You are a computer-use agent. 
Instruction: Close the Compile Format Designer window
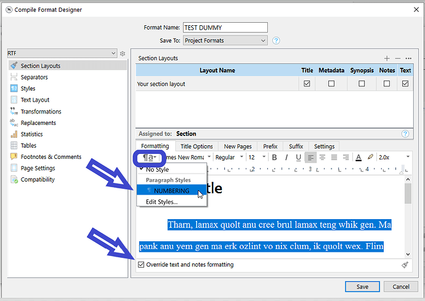(416, 9)
